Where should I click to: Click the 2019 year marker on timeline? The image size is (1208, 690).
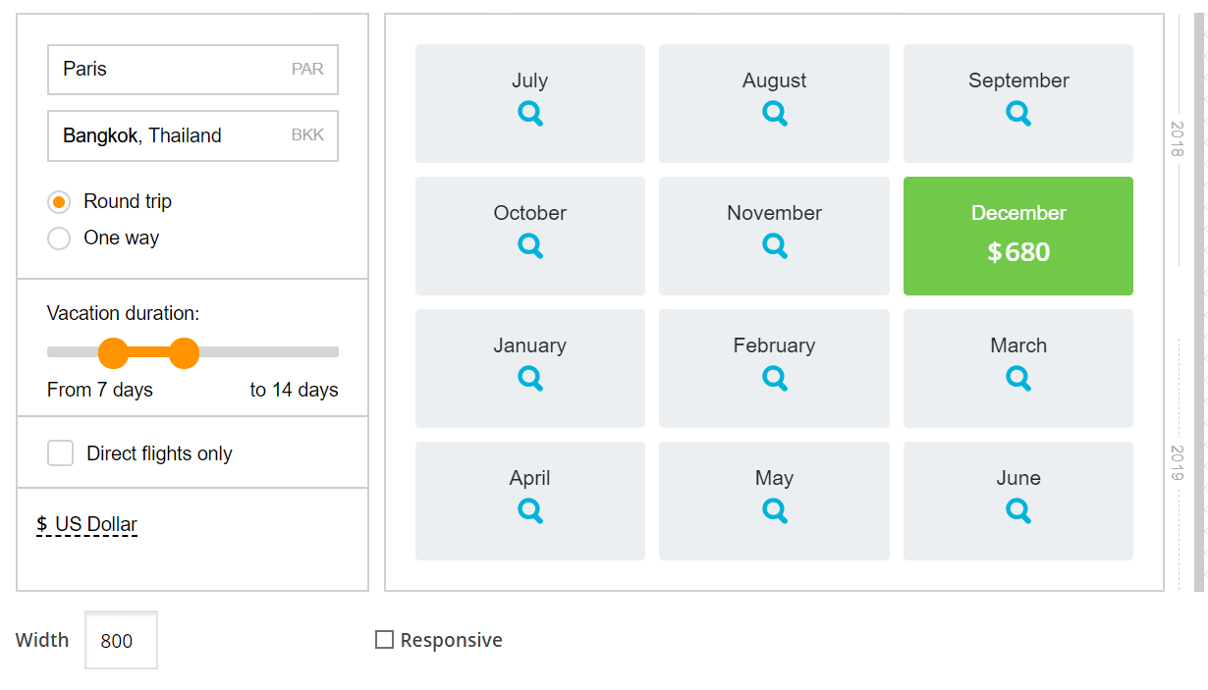(x=1178, y=463)
